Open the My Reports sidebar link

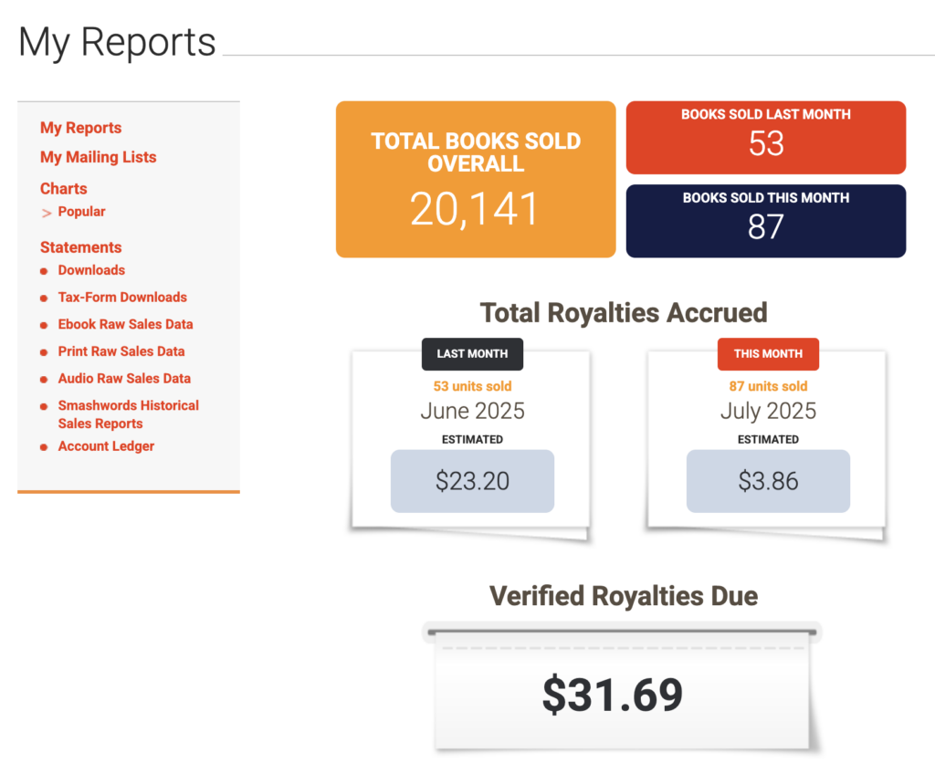click(x=80, y=128)
